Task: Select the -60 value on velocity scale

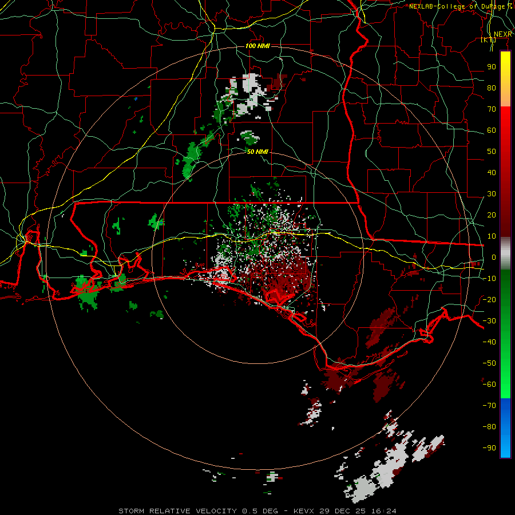Action: [x=489, y=385]
